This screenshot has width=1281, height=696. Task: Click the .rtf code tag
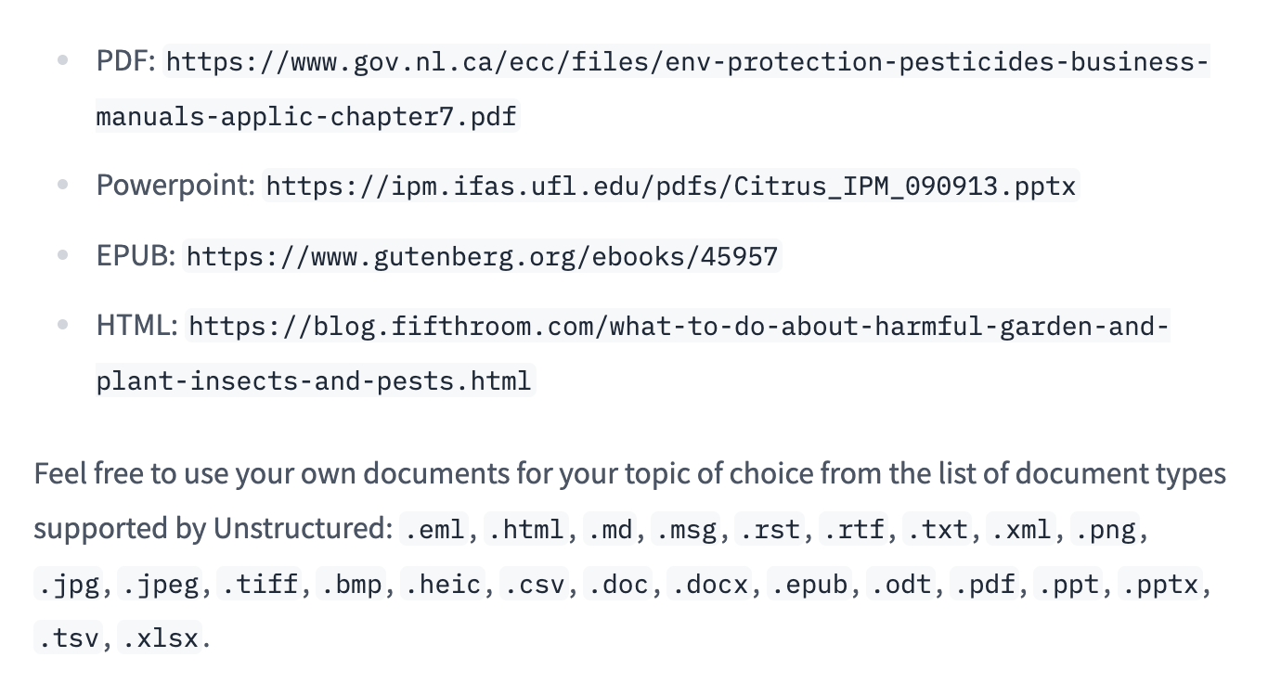coord(853,530)
